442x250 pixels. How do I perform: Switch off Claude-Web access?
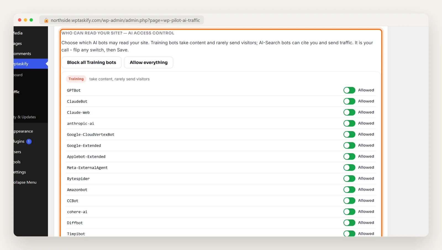(349, 112)
